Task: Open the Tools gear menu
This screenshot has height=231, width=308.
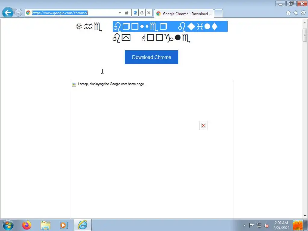Action: [x=303, y=13]
